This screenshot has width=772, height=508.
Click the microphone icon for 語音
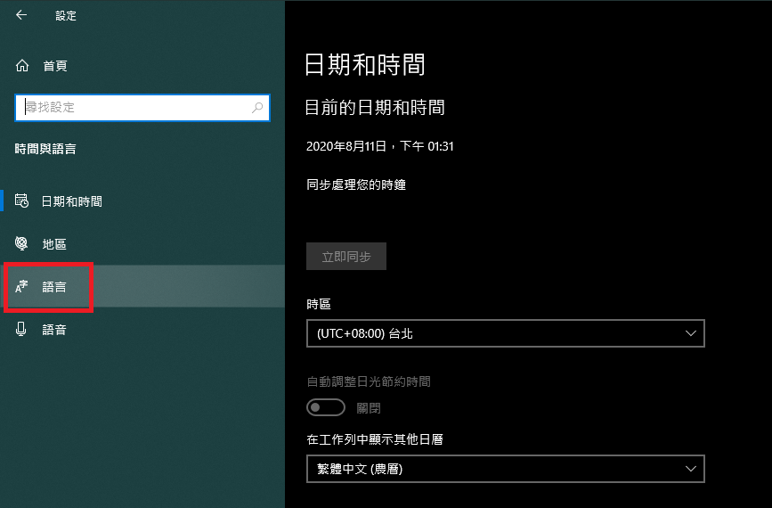point(22,330)
